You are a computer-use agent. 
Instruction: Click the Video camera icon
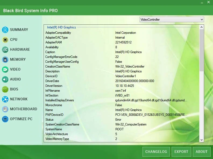5,69
